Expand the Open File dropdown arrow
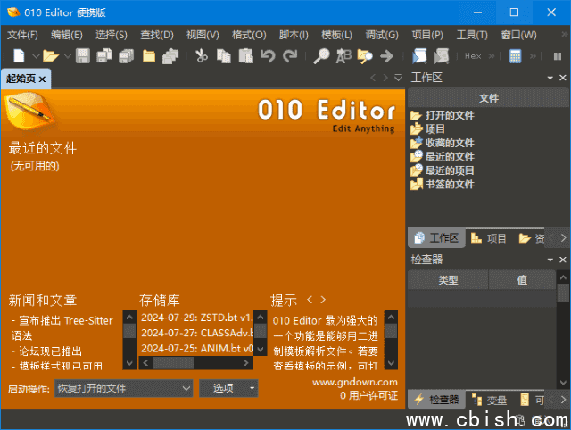The width and height of the screenshot is (571, 430). tap(68, 56)
